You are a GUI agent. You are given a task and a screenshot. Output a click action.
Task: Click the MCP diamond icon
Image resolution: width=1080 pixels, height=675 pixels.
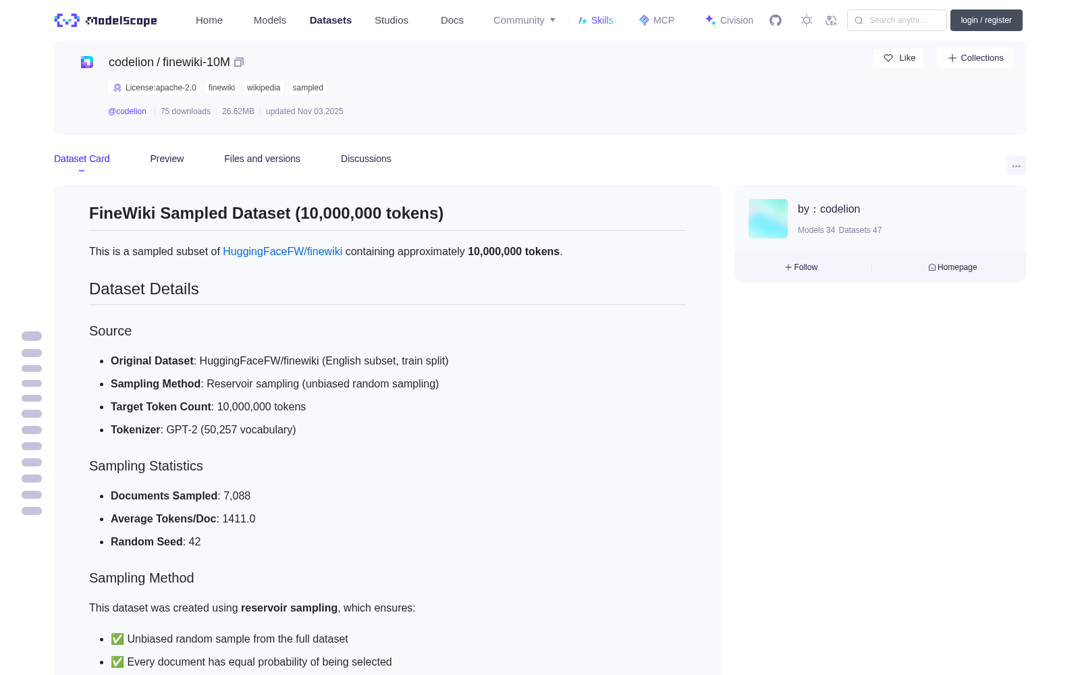tap(644, 20)
